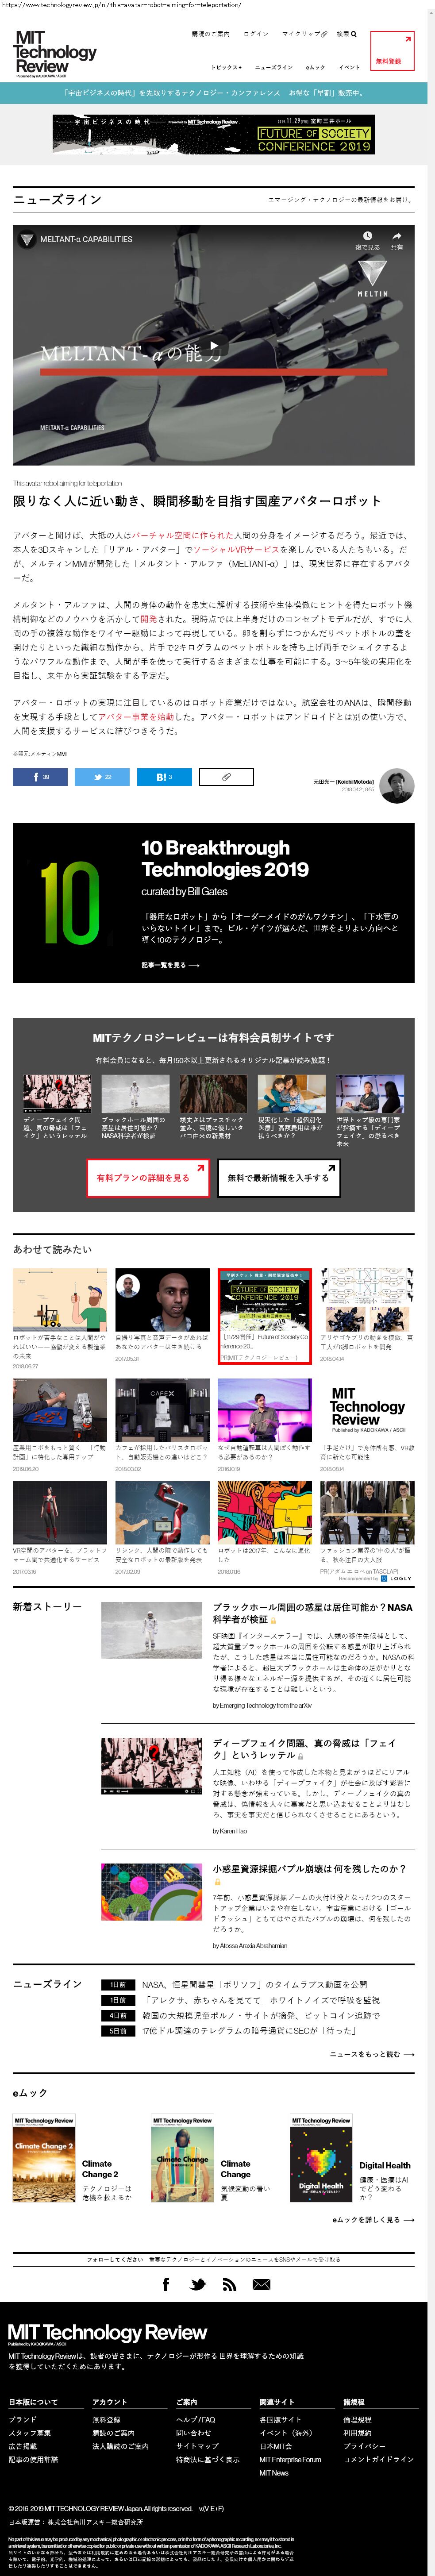Open ブラックホール周囲の惑星 member article thumbnail
This screenshot has height=2576, width=435.
pyautogui.click(x=135, y=1094)
